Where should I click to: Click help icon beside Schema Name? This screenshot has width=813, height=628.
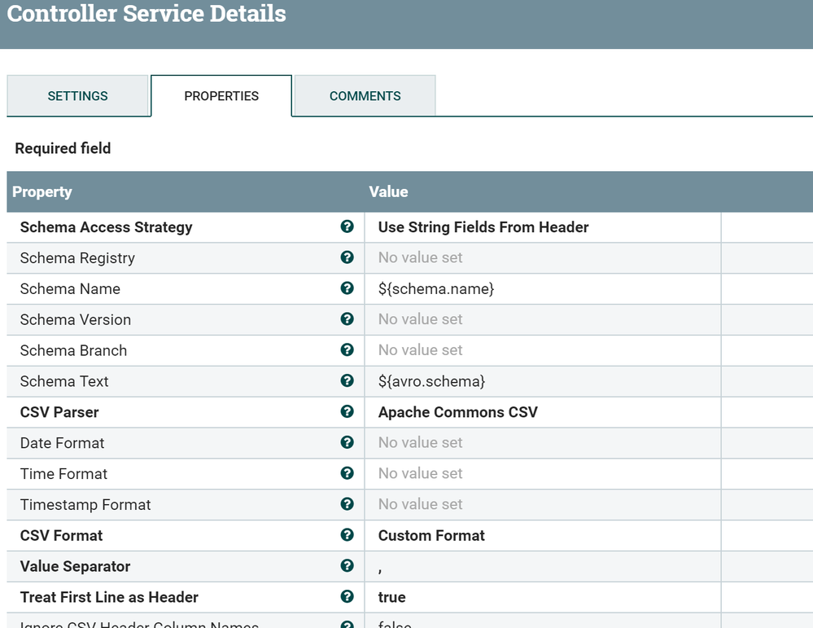tap(347, 288)
